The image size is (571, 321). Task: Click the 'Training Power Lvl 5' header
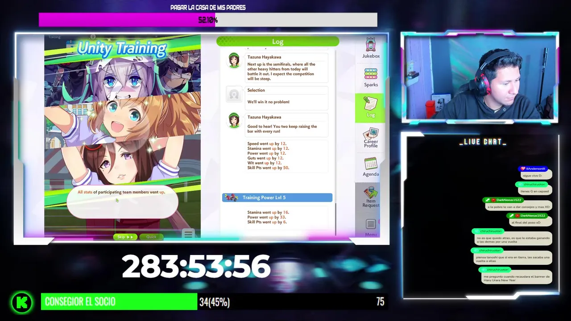[277, 198]
